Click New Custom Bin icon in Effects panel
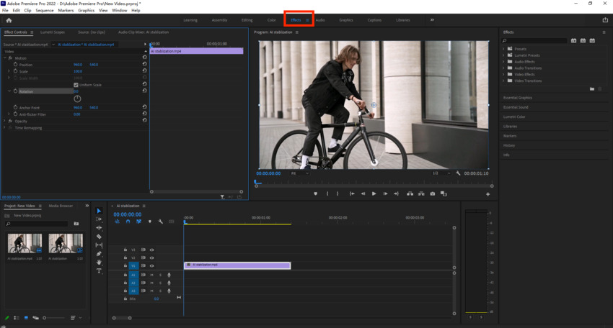The image size is (613, 328). coord(592,89)
